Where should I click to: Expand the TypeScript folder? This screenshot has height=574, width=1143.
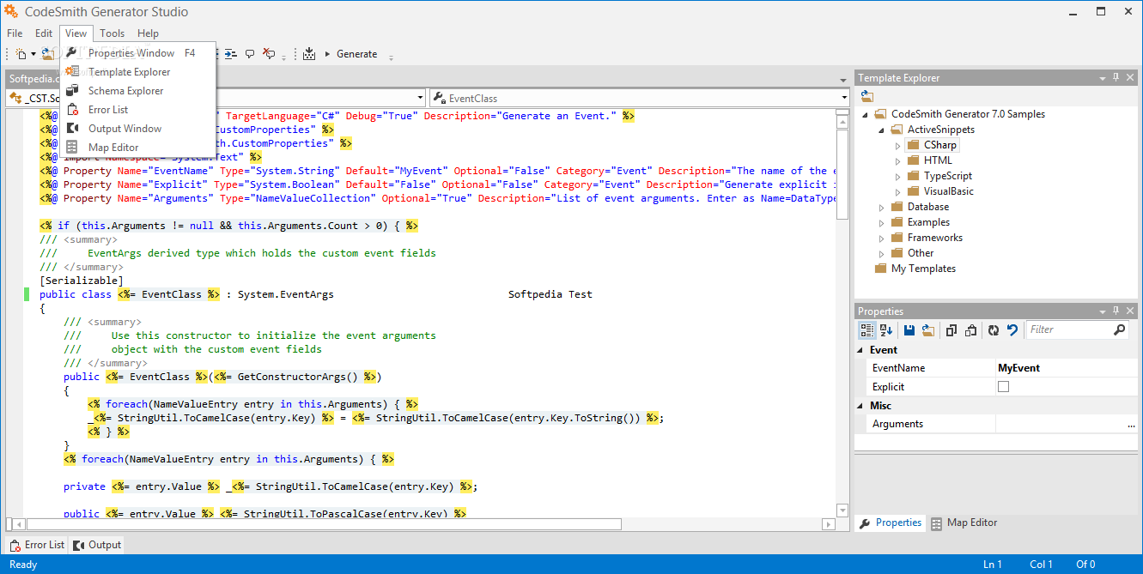click(897, 176)
